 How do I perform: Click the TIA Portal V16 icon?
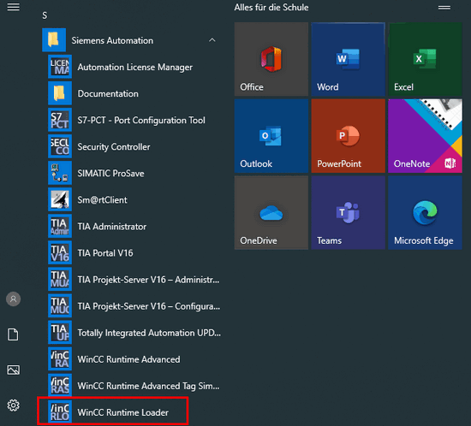click(60, 252)
